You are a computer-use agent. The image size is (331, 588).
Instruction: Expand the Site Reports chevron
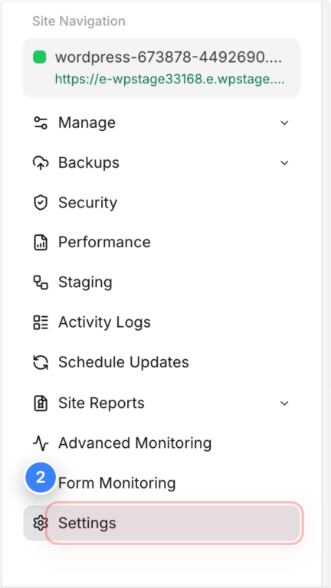[284, 403]
